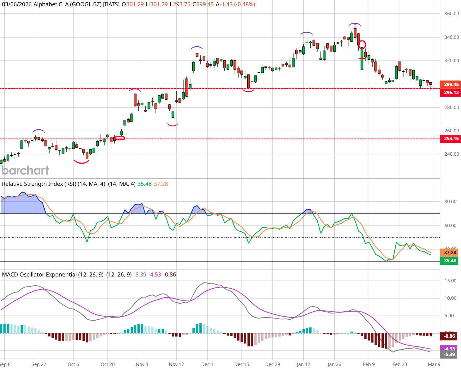Click the change value -1.43 (-0.48%) in the header

pyautogui.click(x=235, y=4)
